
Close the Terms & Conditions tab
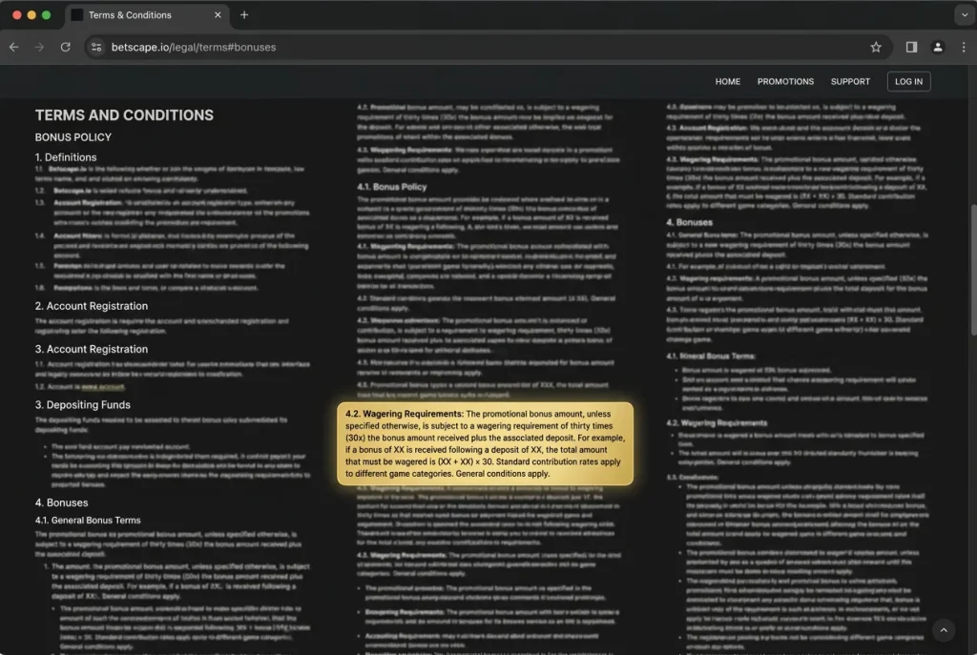point(218,15)
